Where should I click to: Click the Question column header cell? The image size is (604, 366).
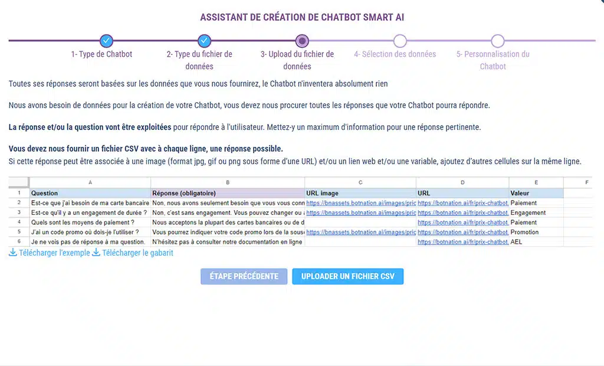pos(90,193)
